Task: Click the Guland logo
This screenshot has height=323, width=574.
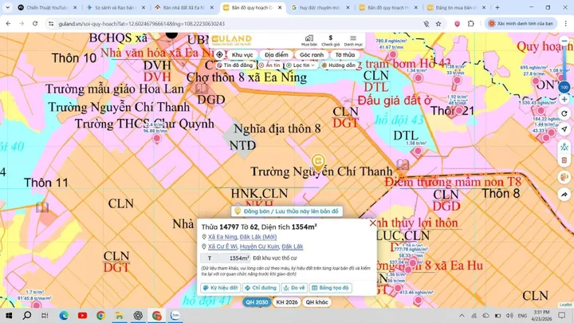Action: (x=231, y=40)
